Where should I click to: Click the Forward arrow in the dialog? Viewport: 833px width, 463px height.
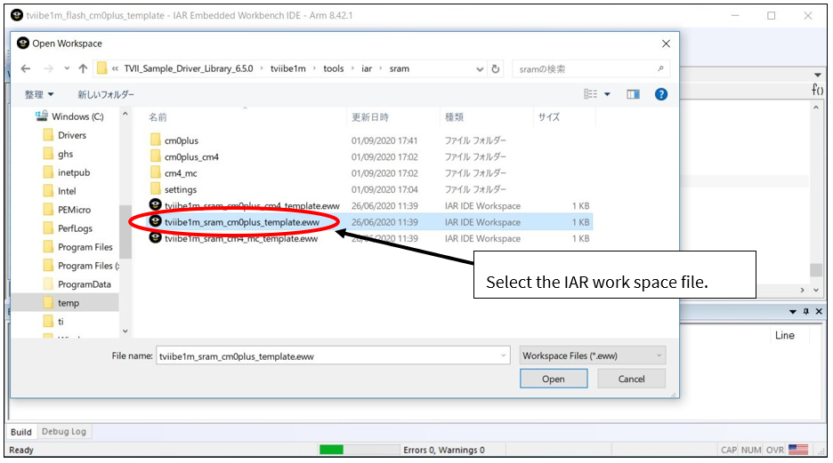pos(48,69)
